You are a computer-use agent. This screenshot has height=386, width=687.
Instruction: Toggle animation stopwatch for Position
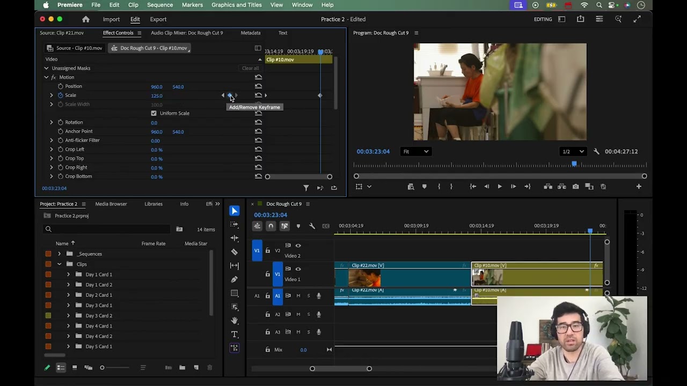pos(60,86)
